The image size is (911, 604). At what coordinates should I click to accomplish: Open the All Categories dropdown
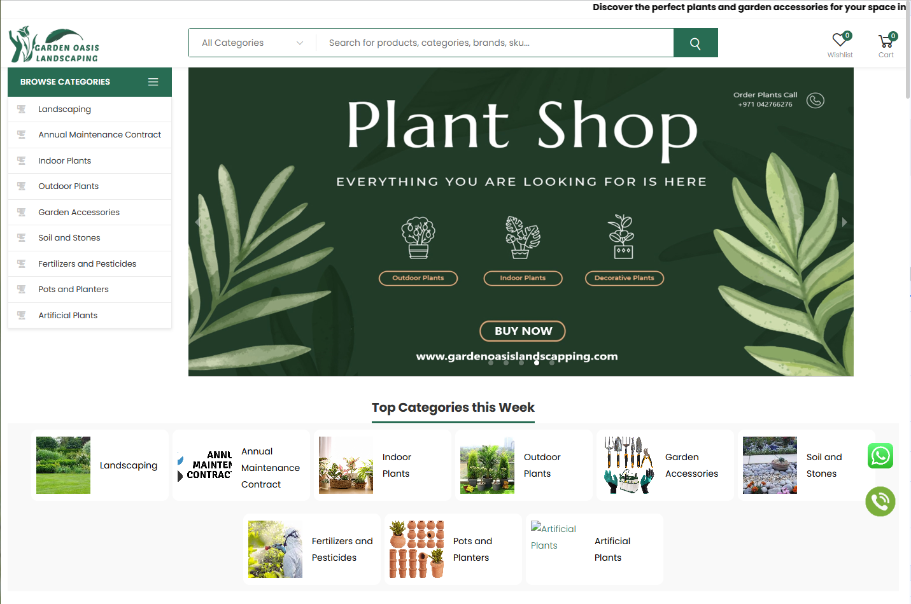click(252, 43)
